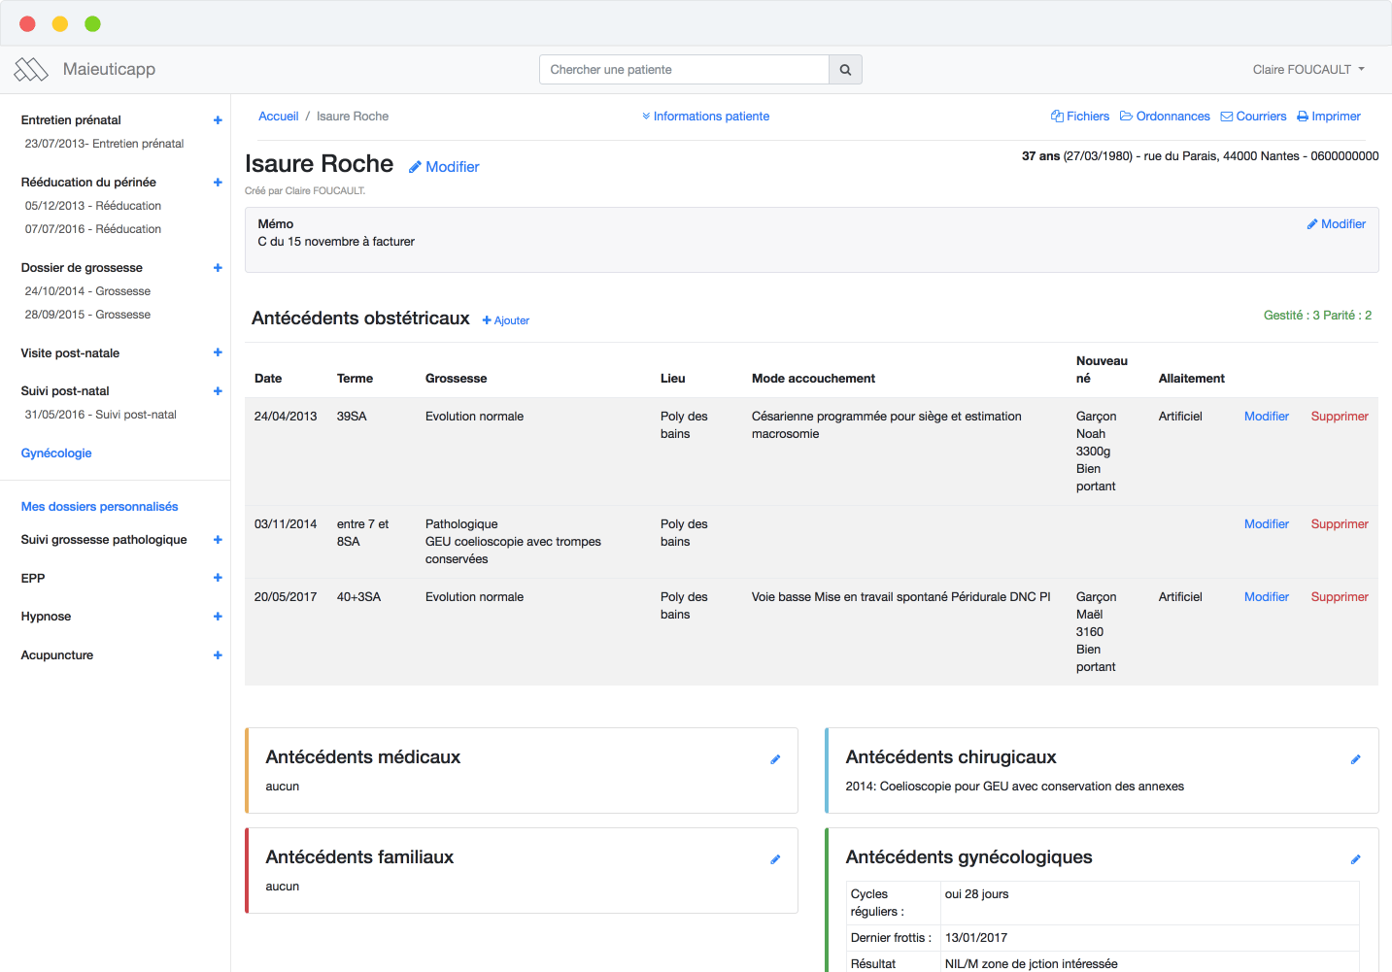The width and height of the screenshot is (1392, 972).
Task: Open the Fichiers section
Action: click(1079, 117)
